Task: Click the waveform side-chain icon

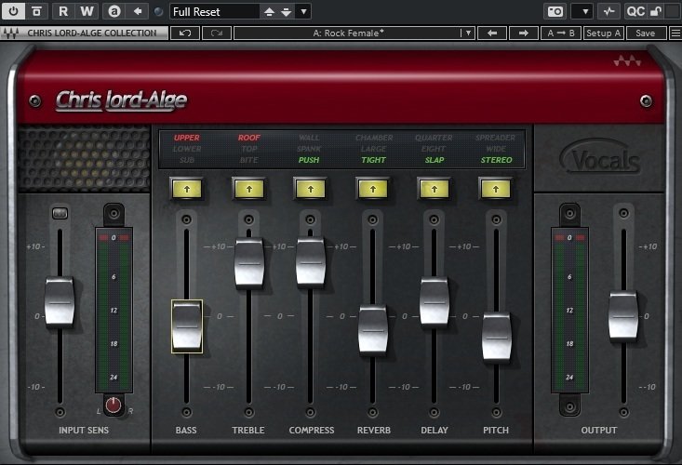Action: (x=608, y=11)
